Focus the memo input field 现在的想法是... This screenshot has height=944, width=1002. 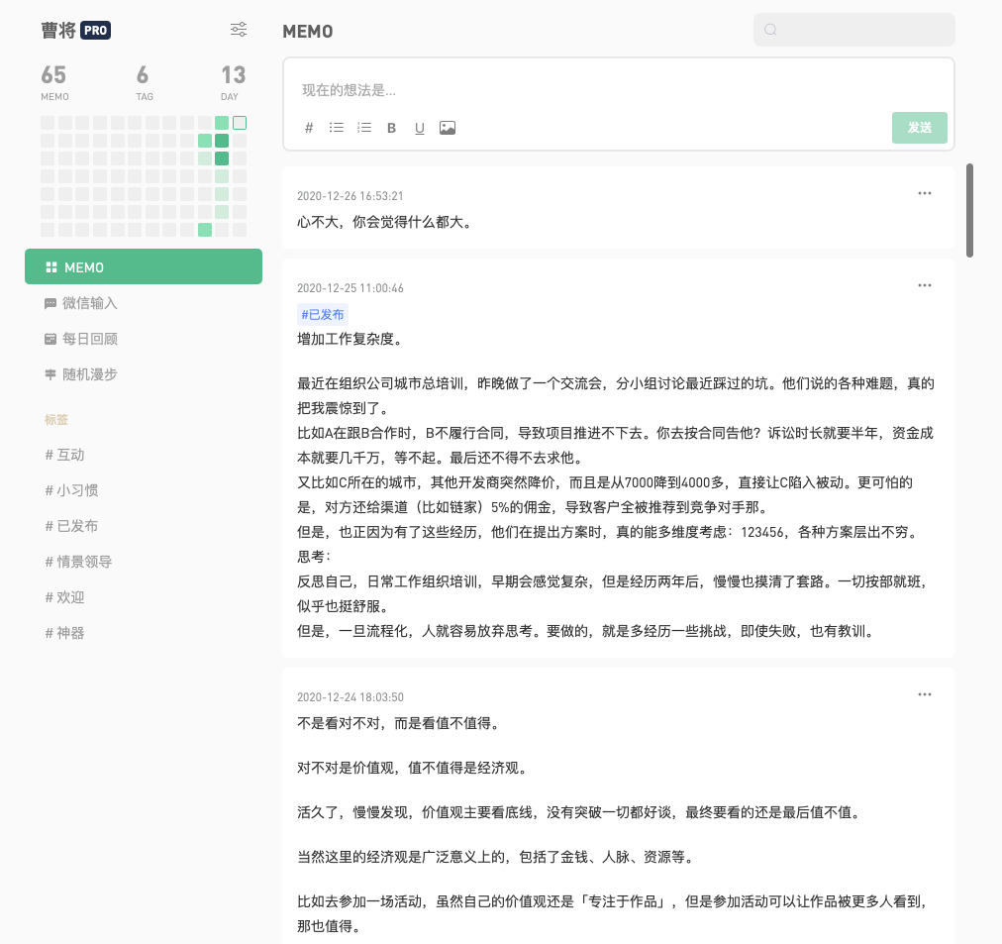(619, 90)
